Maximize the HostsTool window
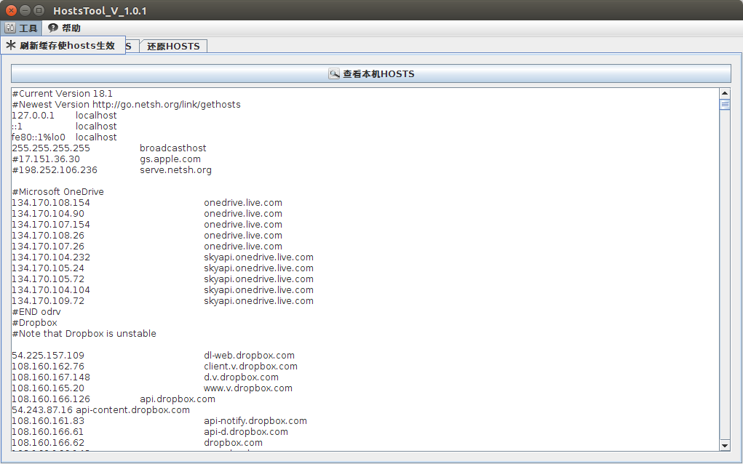The height and width of the screenshot is (464, 743). point(39,10)
